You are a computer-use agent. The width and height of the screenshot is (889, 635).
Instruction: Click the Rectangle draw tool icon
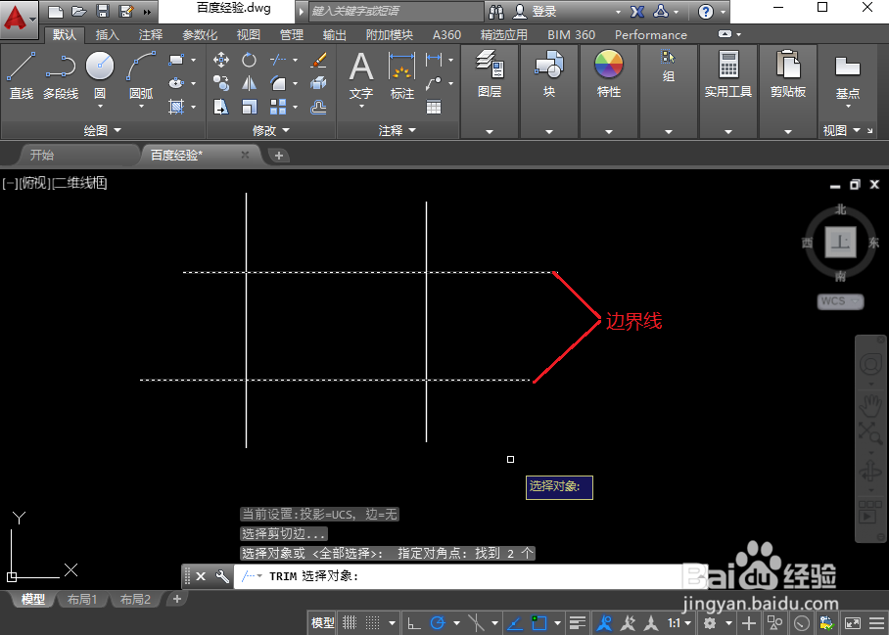[176, 60]
